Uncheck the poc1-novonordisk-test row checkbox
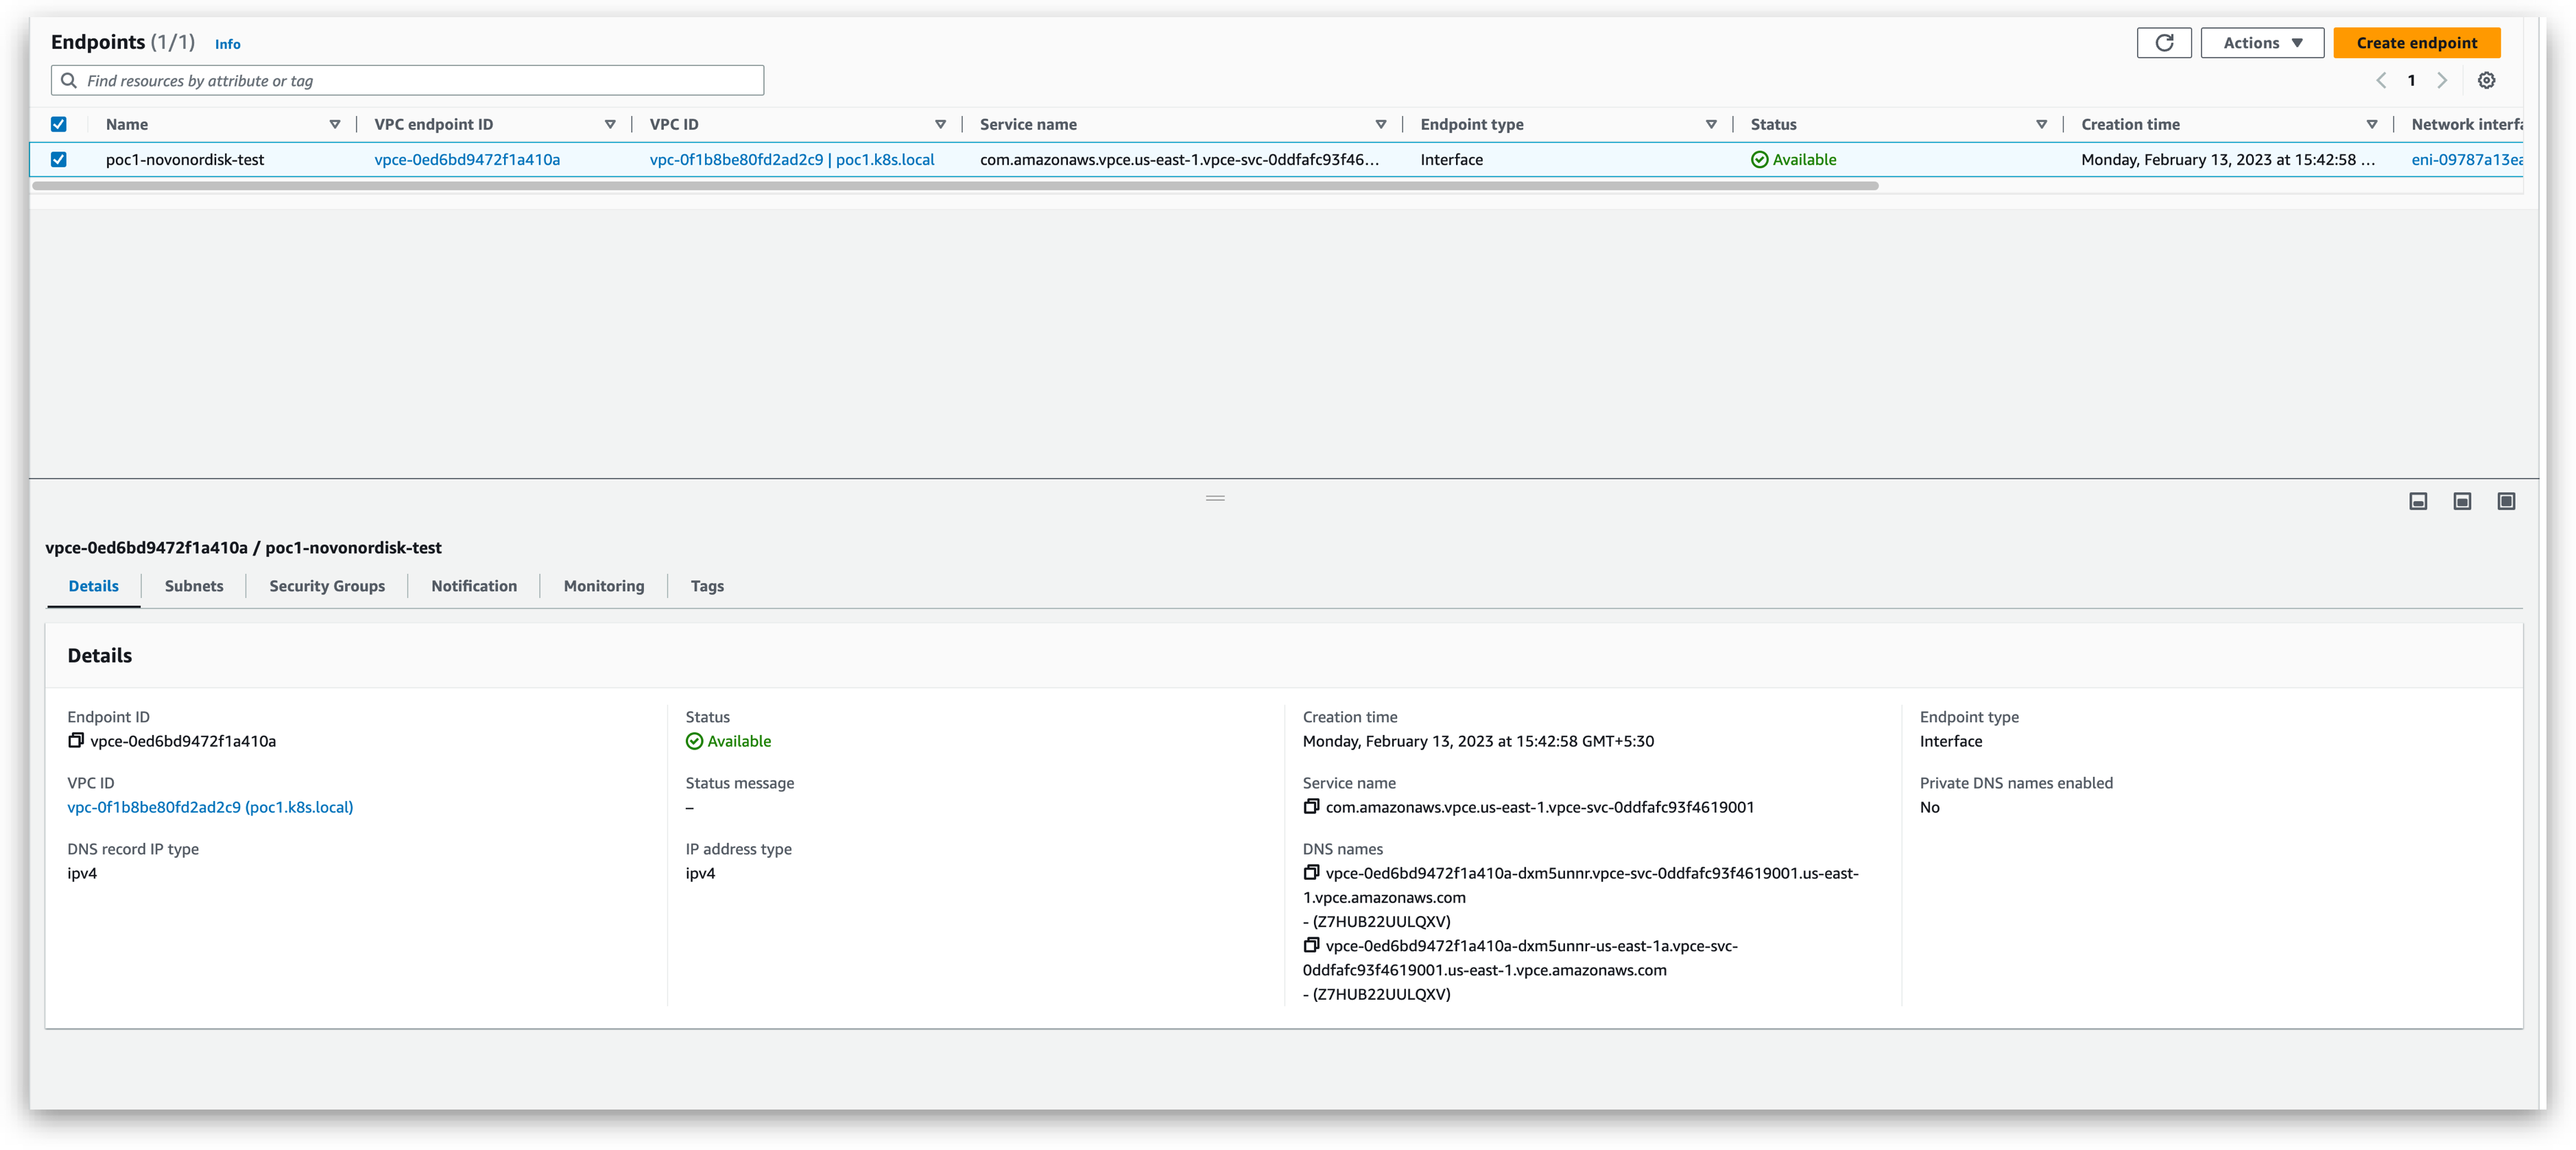The width and height of the screenshot is (2576, 1150). (59, 160)
